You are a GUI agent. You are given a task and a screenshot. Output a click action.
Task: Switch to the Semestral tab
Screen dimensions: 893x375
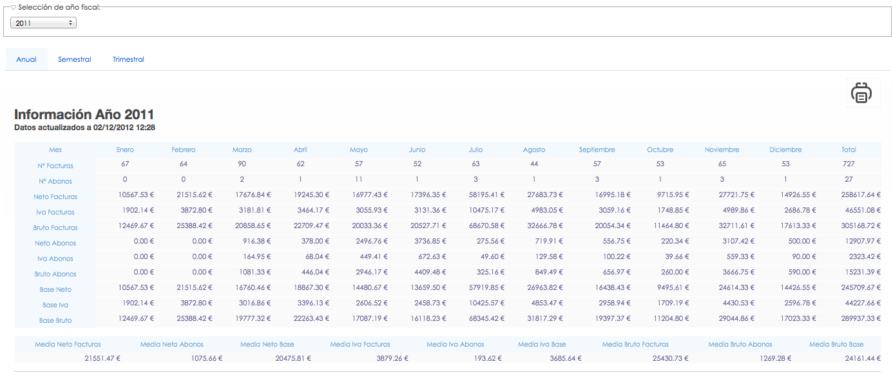coord(75,59)
